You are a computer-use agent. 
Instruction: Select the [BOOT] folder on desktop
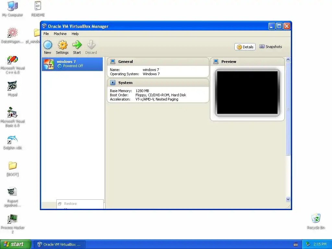(13, 169)
